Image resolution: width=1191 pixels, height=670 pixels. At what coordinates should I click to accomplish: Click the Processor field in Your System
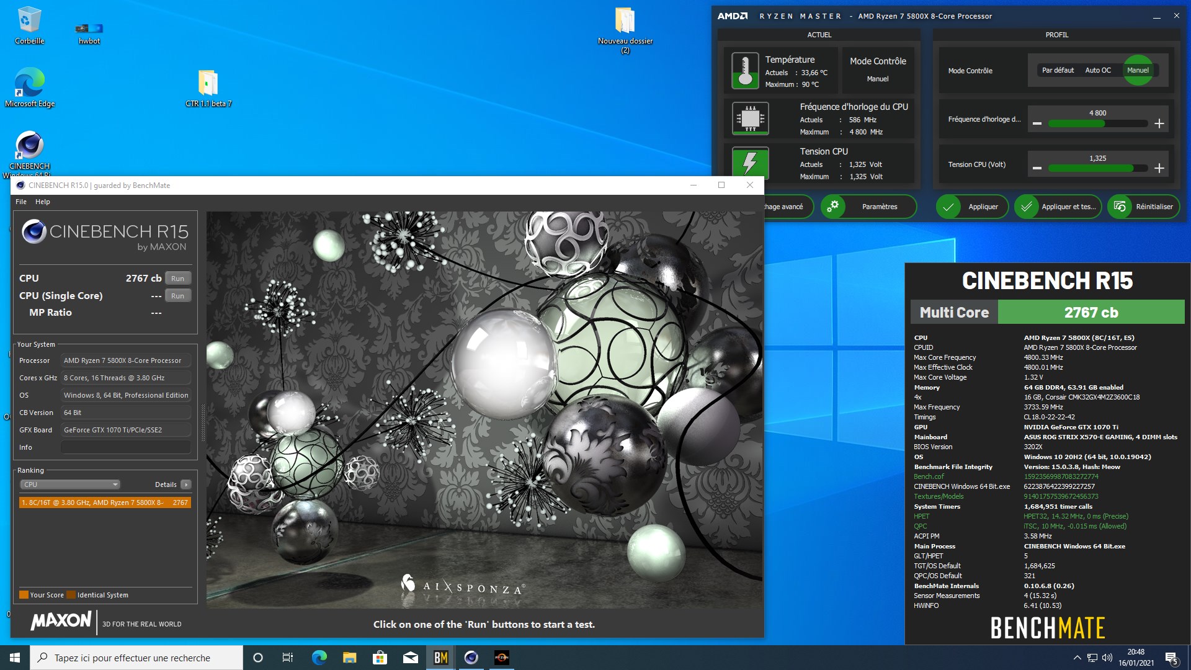[x=126, y=360]
